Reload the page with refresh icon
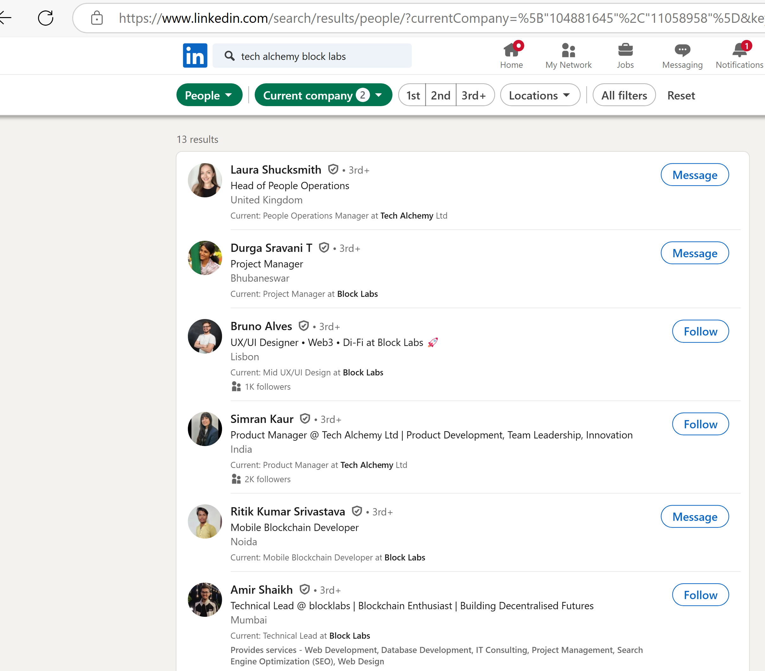 (x=46, y=18)
